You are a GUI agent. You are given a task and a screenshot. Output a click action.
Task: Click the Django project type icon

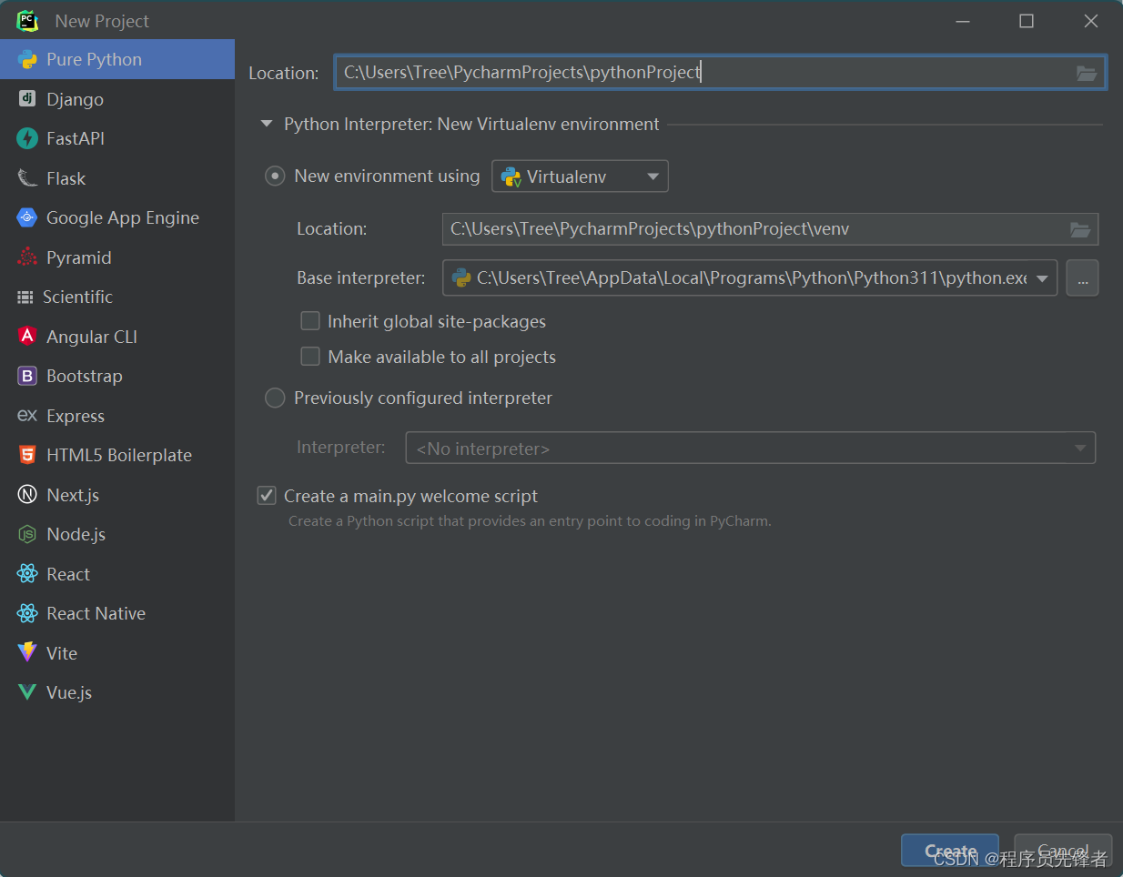pos(27,99)
